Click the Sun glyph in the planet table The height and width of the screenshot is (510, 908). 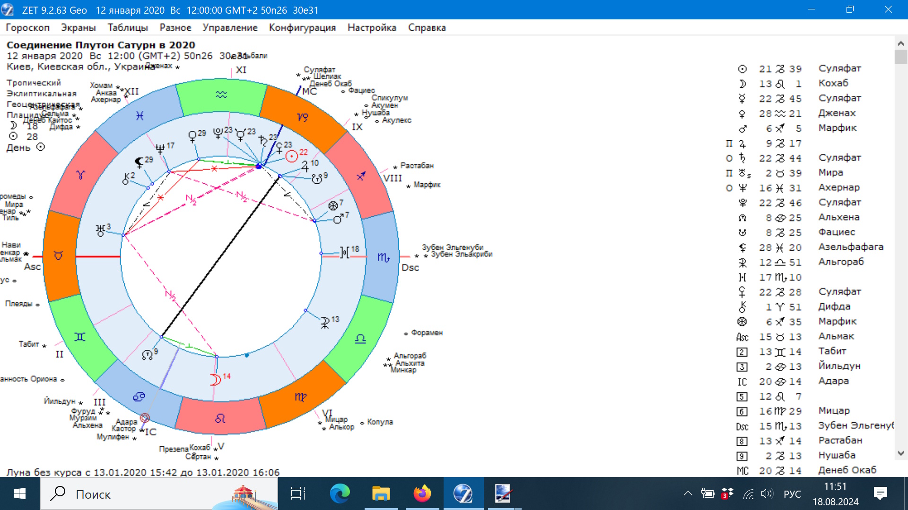tap(742, 69)
